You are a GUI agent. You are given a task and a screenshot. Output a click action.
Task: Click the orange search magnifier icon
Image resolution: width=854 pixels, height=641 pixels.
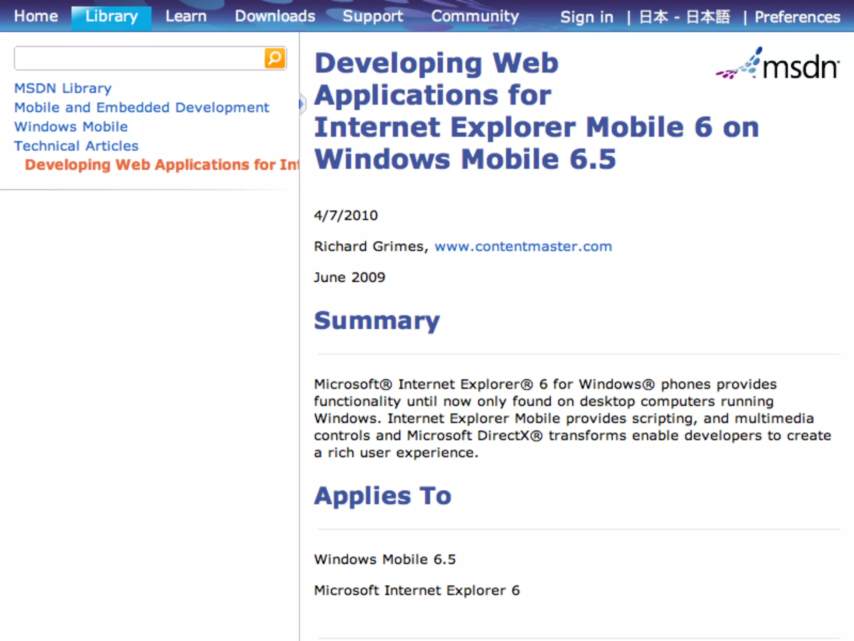275,58
